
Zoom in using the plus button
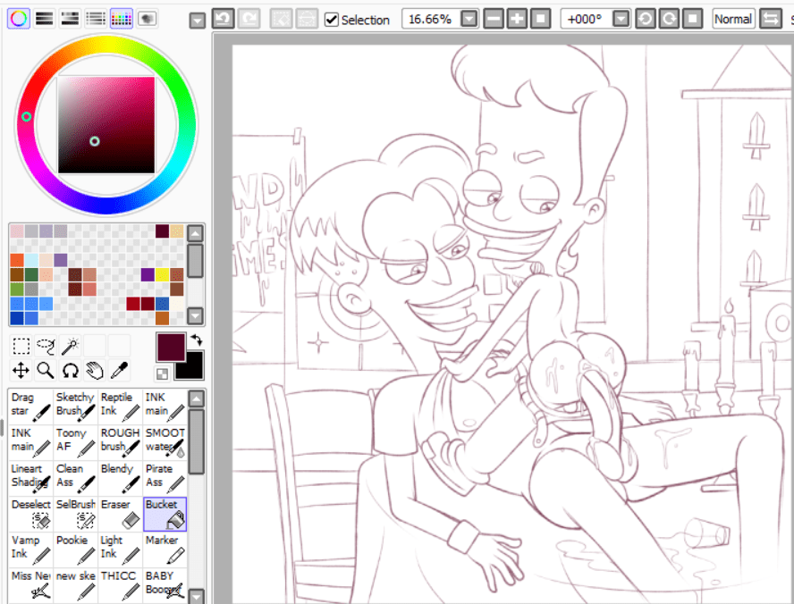(x=515, y=18)
